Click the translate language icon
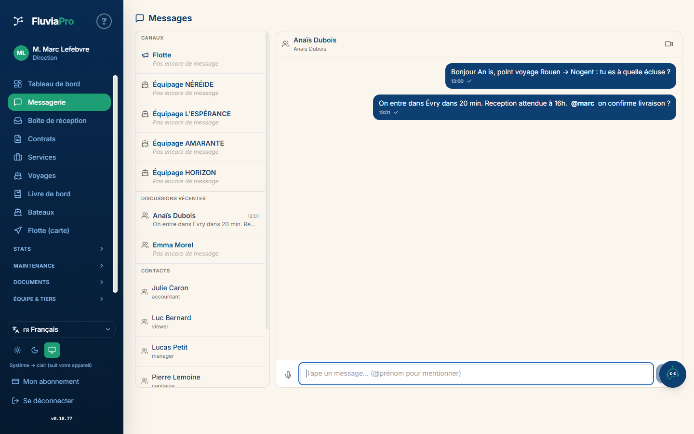 pyautogui.click(x=16, y=330)
